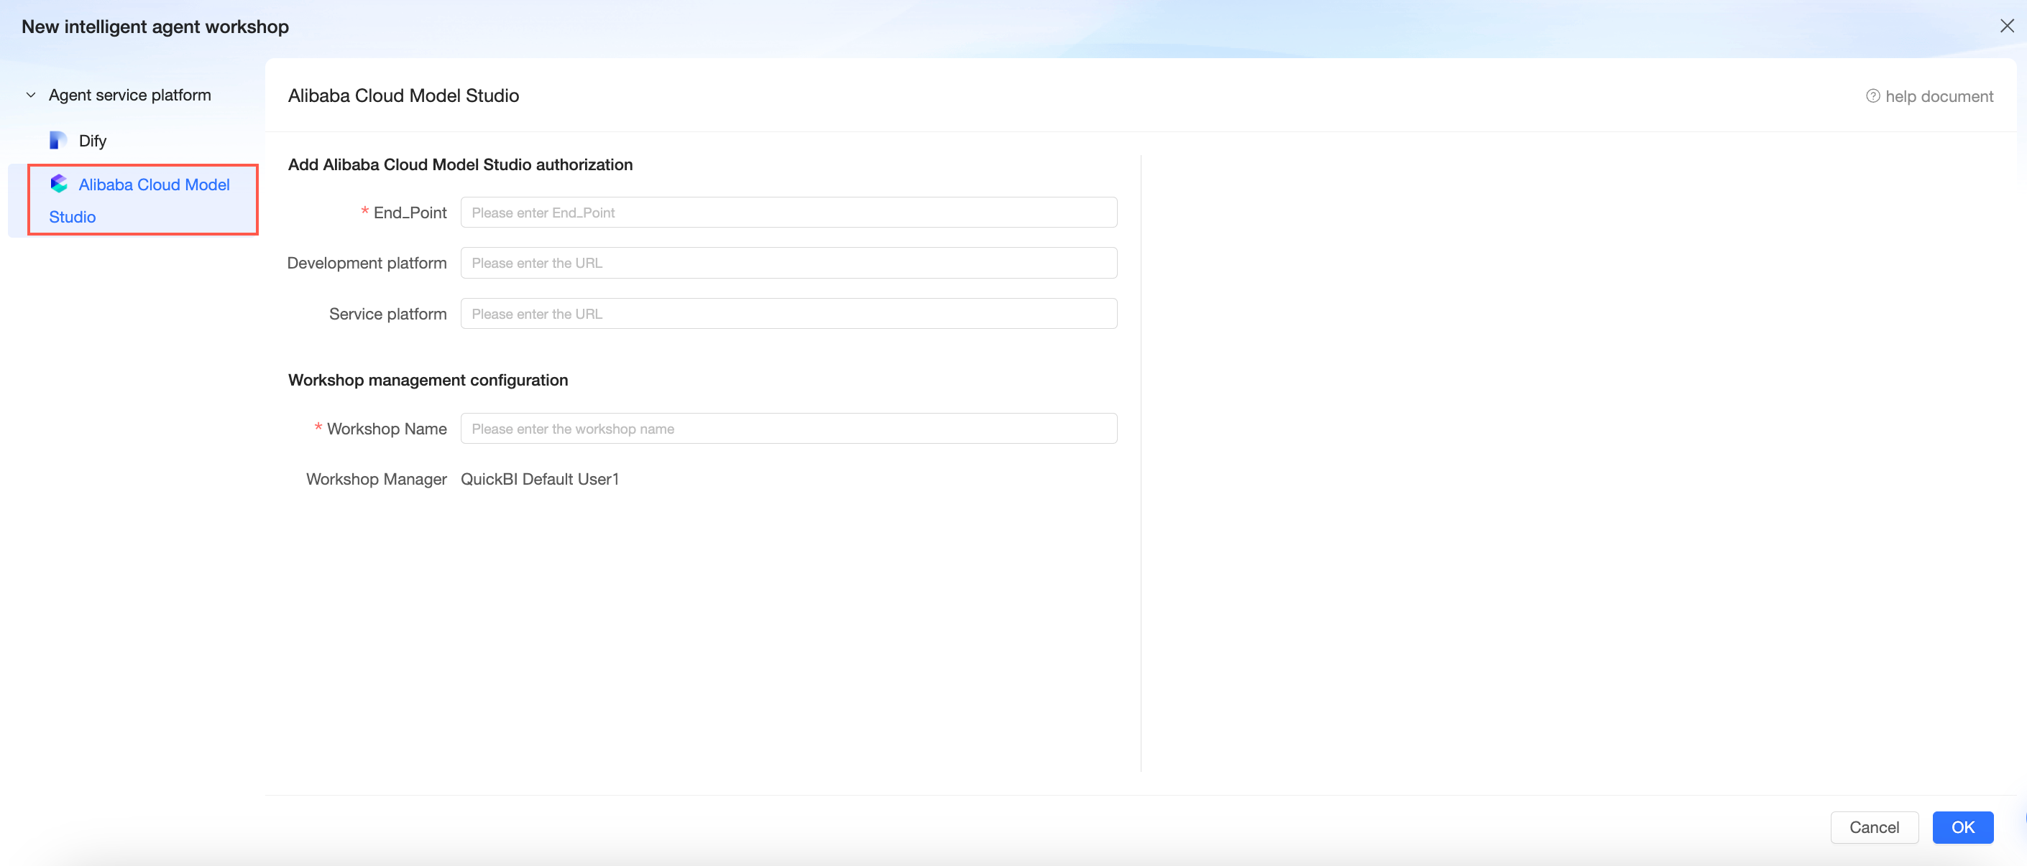
Task: Collapse the Agent service platform chevron
Action: pyautogui.click(x=31, y=95)
